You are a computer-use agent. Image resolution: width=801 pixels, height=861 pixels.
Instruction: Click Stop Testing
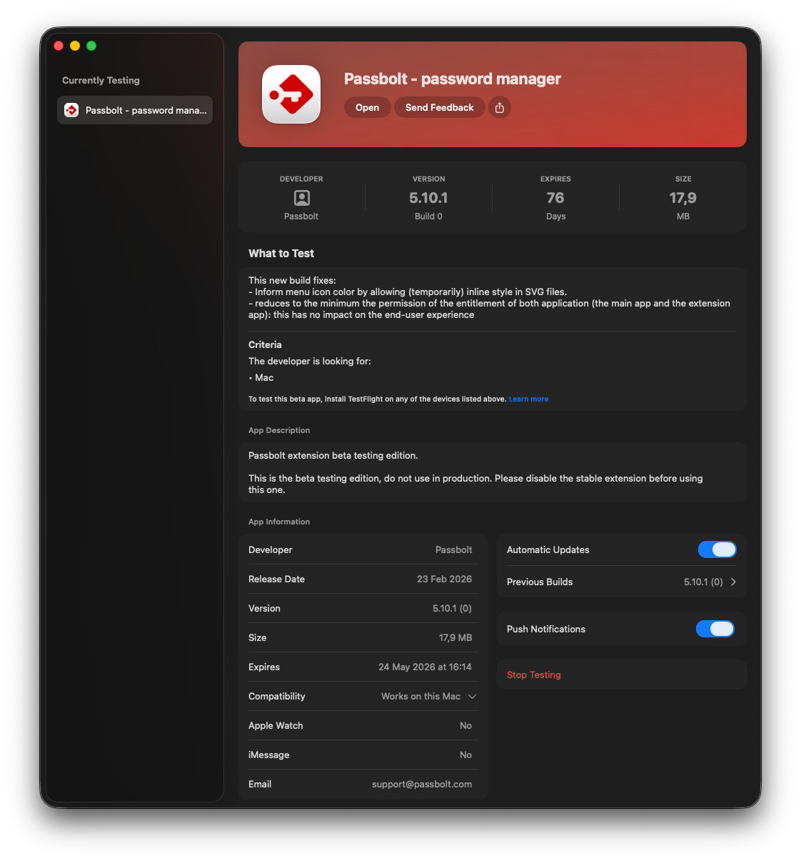click(534, 675)
